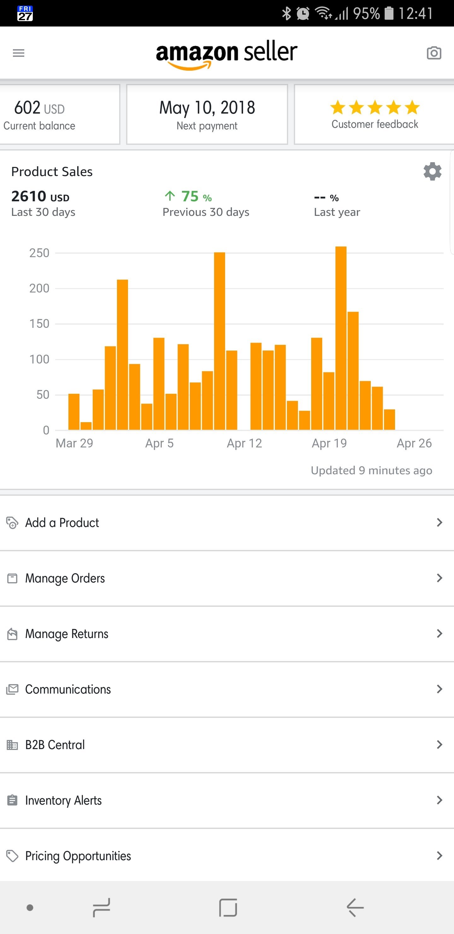Open B2B Central menu item
Image resolution: width=454 pixels, height=934 pixels.
227,745
